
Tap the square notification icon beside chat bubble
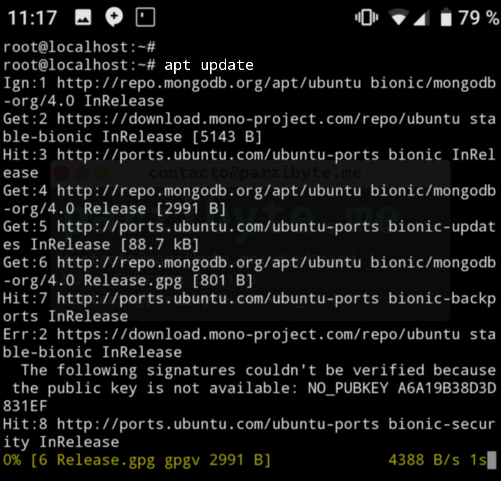point(145,17)
